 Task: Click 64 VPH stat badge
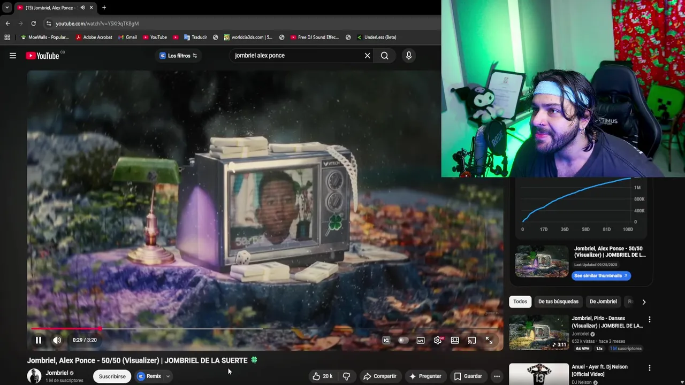coord(582,349)
